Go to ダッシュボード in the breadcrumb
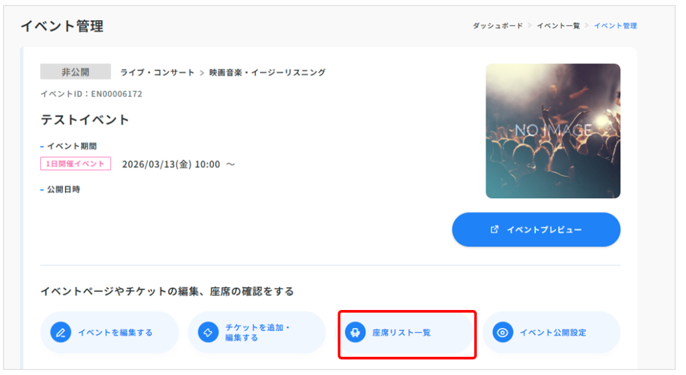This screenshot has height=375, width=686. pyautogui.click(x=498, y=26)
